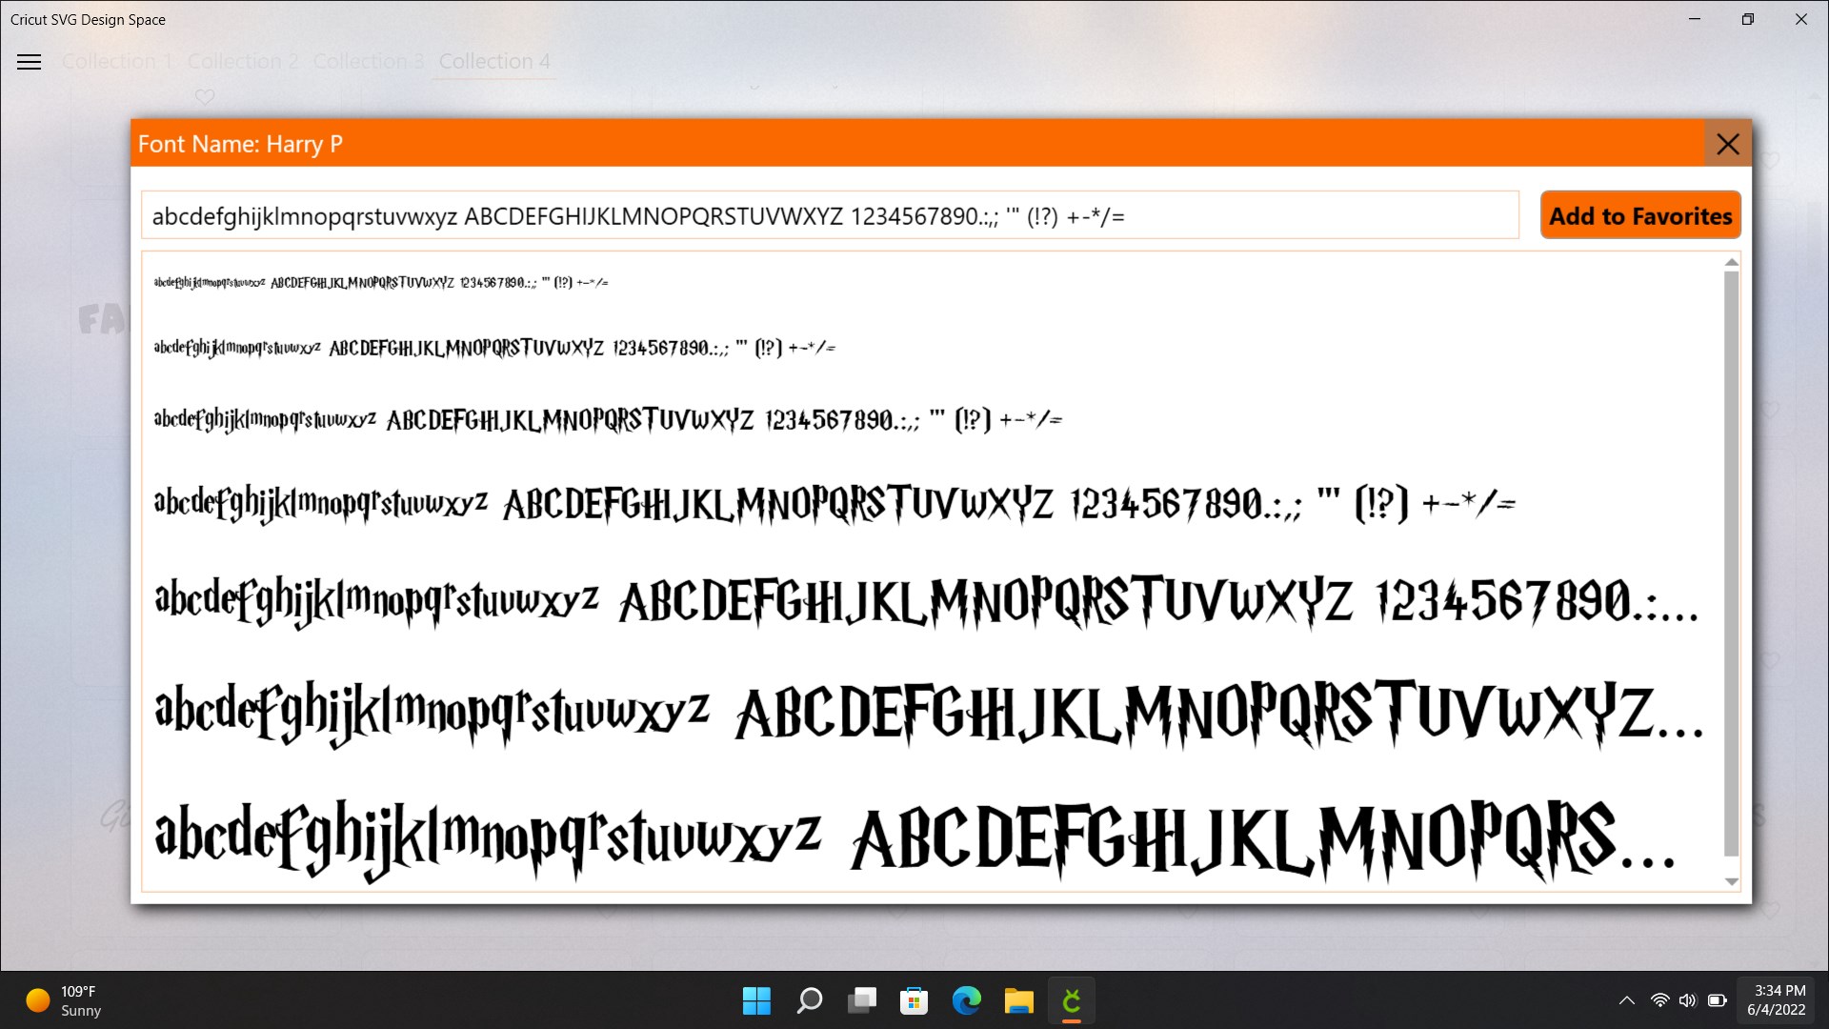Launch Microsoft Edge from the taskbar

point(967,1000)
